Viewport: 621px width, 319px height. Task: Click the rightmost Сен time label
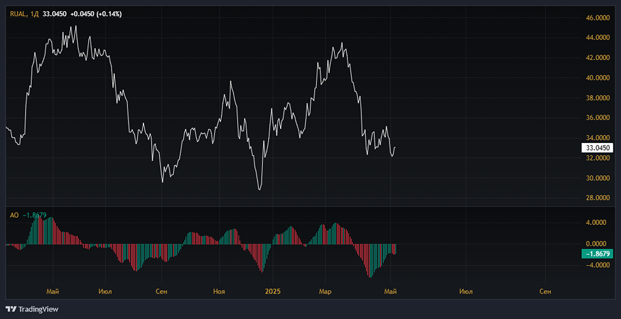[x=545, y=291]
